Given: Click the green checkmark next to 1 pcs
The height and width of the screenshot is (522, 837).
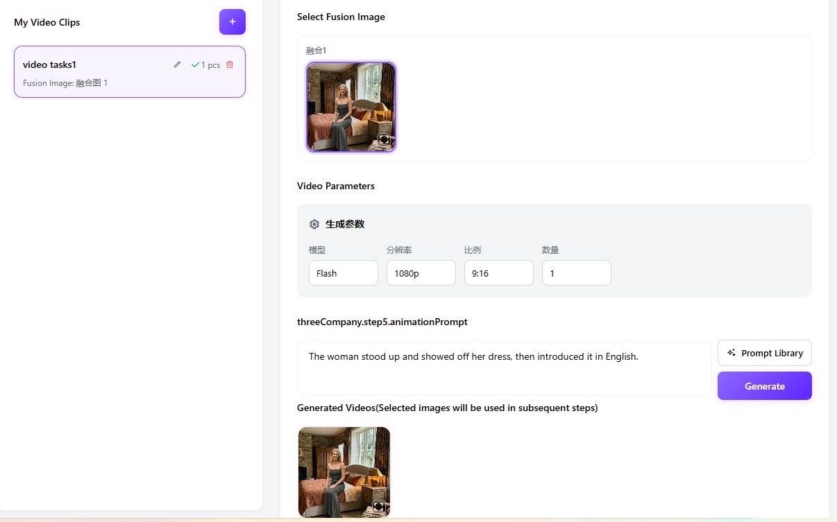Looking at the screenshot, I should click(195, 65).
